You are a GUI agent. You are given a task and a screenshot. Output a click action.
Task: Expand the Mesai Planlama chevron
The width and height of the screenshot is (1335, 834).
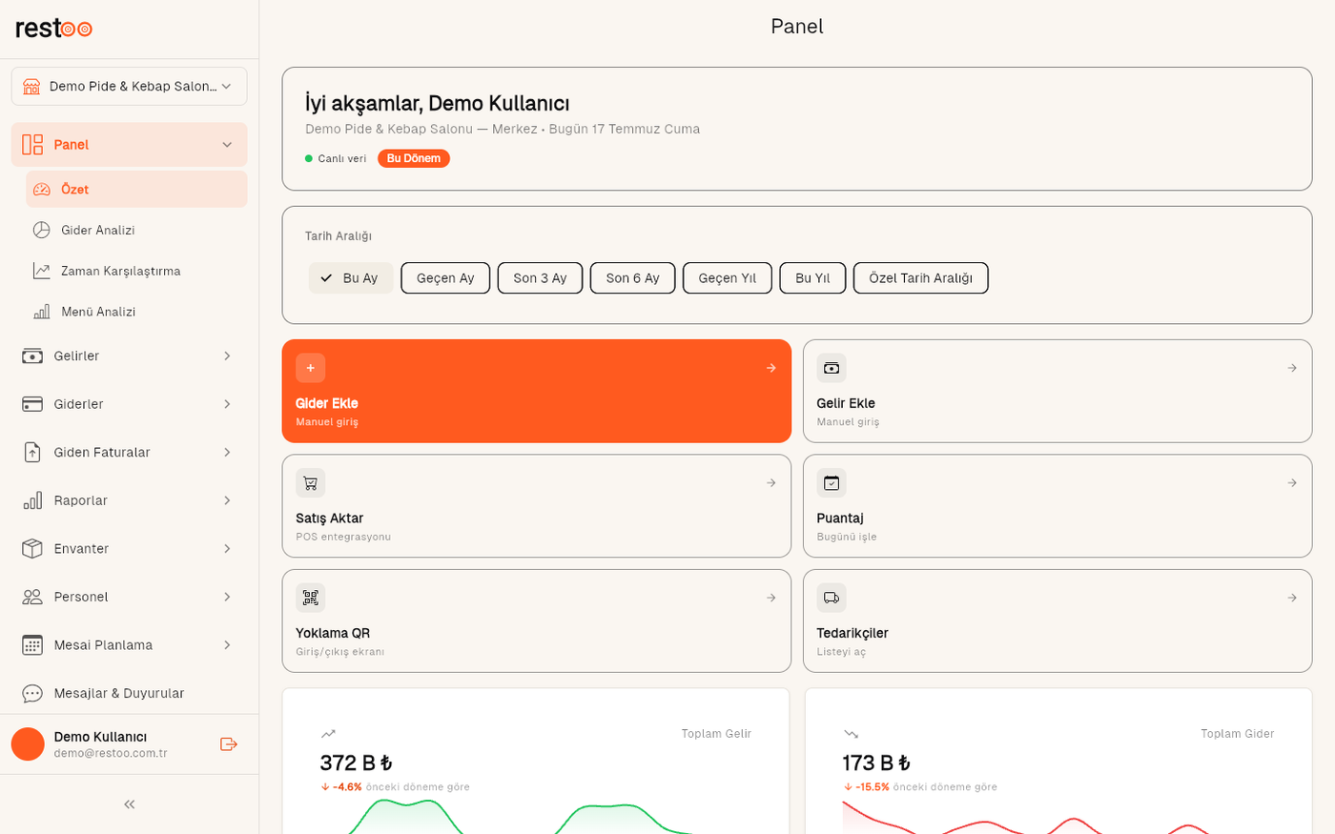tap(227, 645)
